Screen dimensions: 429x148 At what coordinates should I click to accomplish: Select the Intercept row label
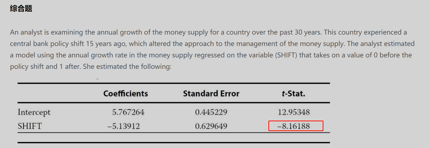click(x=34, y=112)
